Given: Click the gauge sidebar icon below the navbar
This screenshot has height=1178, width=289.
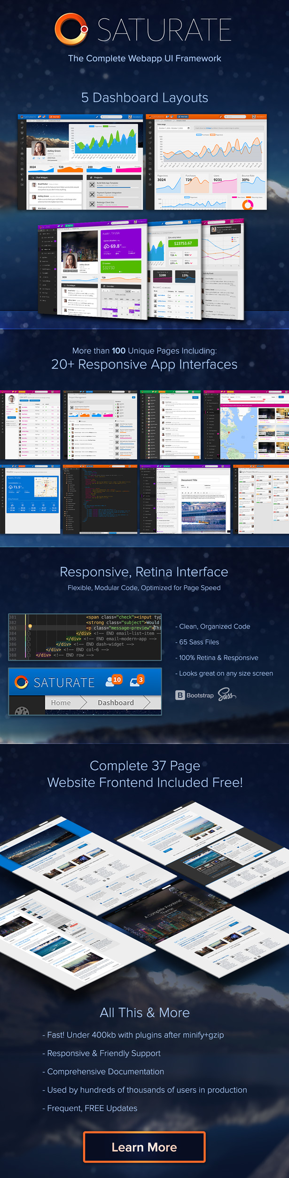Looking at the screenshot, I should tap(22, 711).
